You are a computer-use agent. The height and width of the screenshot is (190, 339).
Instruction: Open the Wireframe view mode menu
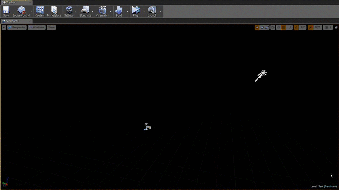coord(37,28)
